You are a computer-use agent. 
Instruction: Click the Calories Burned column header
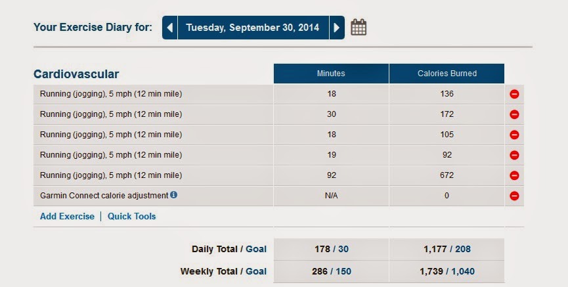click(x=447, y=74)
